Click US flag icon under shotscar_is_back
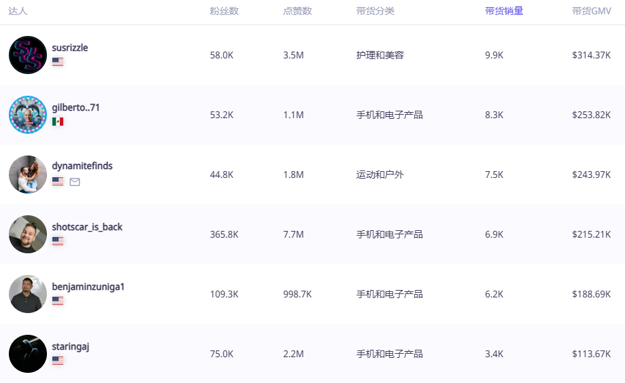Viewport: 625px width, 383px height. pyautogui.click(x=58, y=241)
